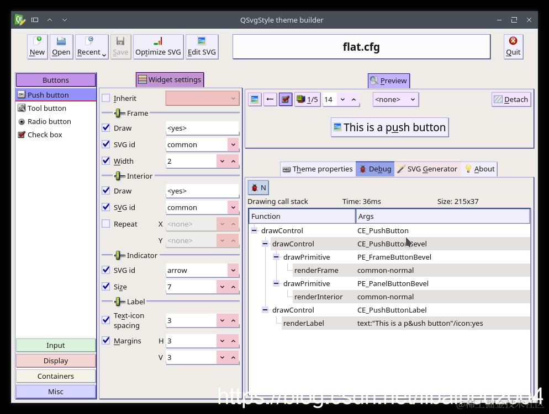Enable the Inherit checkbox
Screen dimensions: 549x414
pyautogui.click(x=105, y=98)
